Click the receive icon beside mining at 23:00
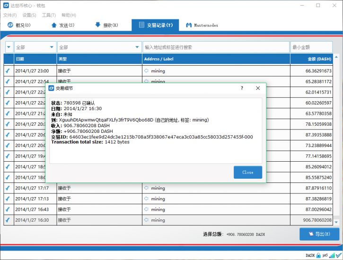 146,70
